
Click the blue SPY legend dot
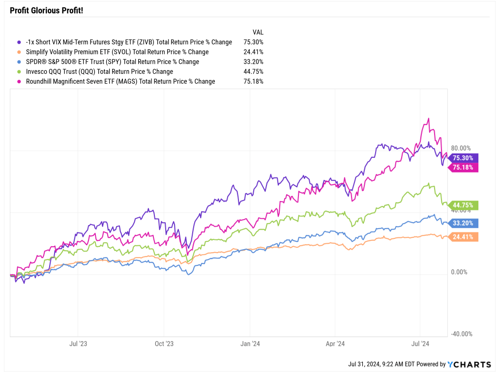point(19,62)
